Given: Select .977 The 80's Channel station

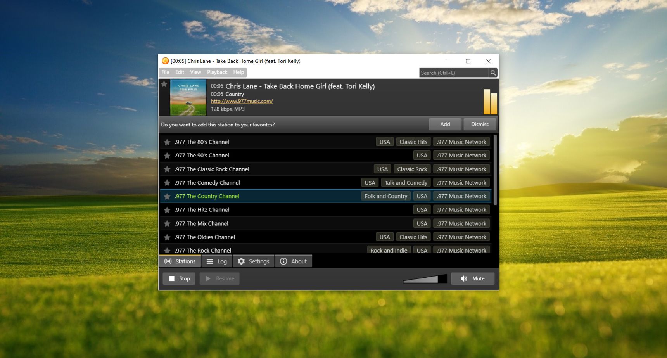Looking at the screenshot, I should [325, 142].
